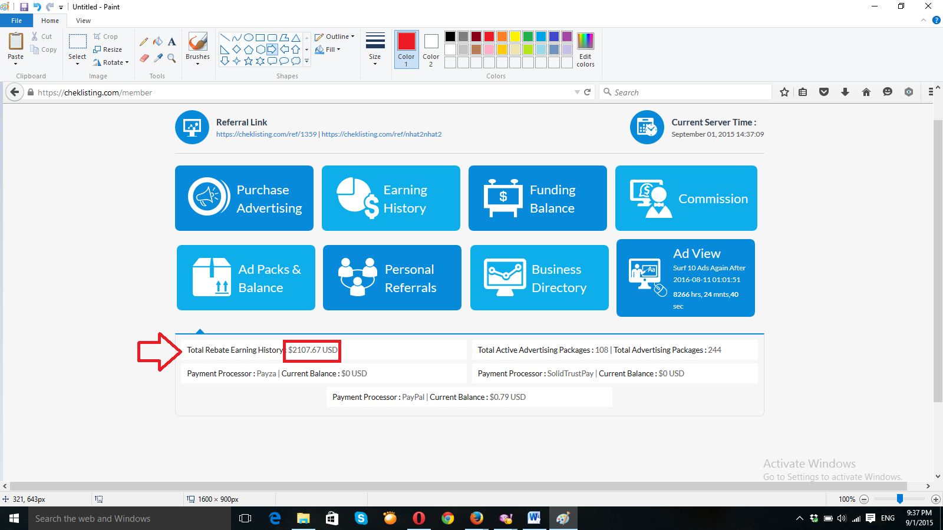This screenshot has height=530, width=943.
Task: Activate the Text tool
Action: (x=172, y=42)
